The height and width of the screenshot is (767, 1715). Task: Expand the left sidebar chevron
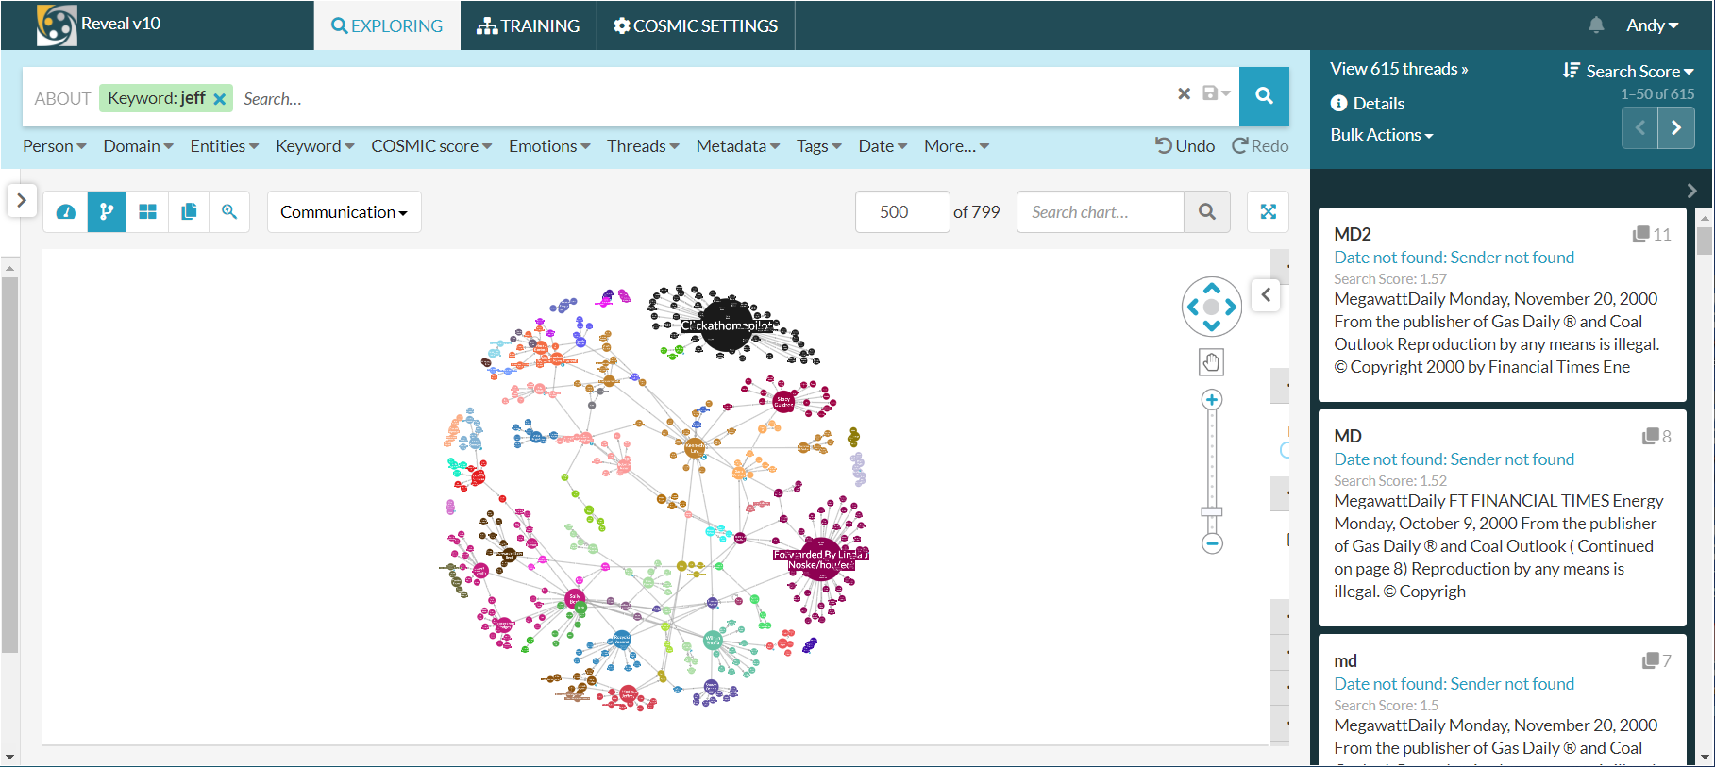click(x=22, y=200)
